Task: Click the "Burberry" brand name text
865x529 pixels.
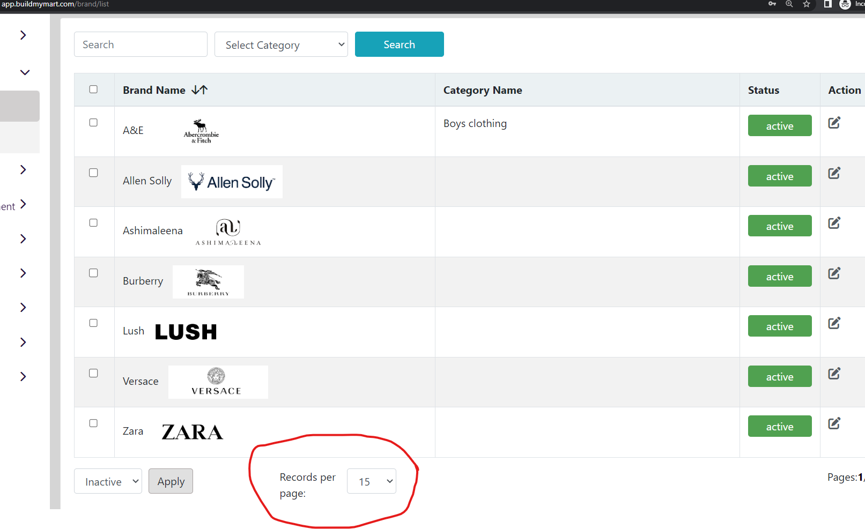Action: point(143,281)
